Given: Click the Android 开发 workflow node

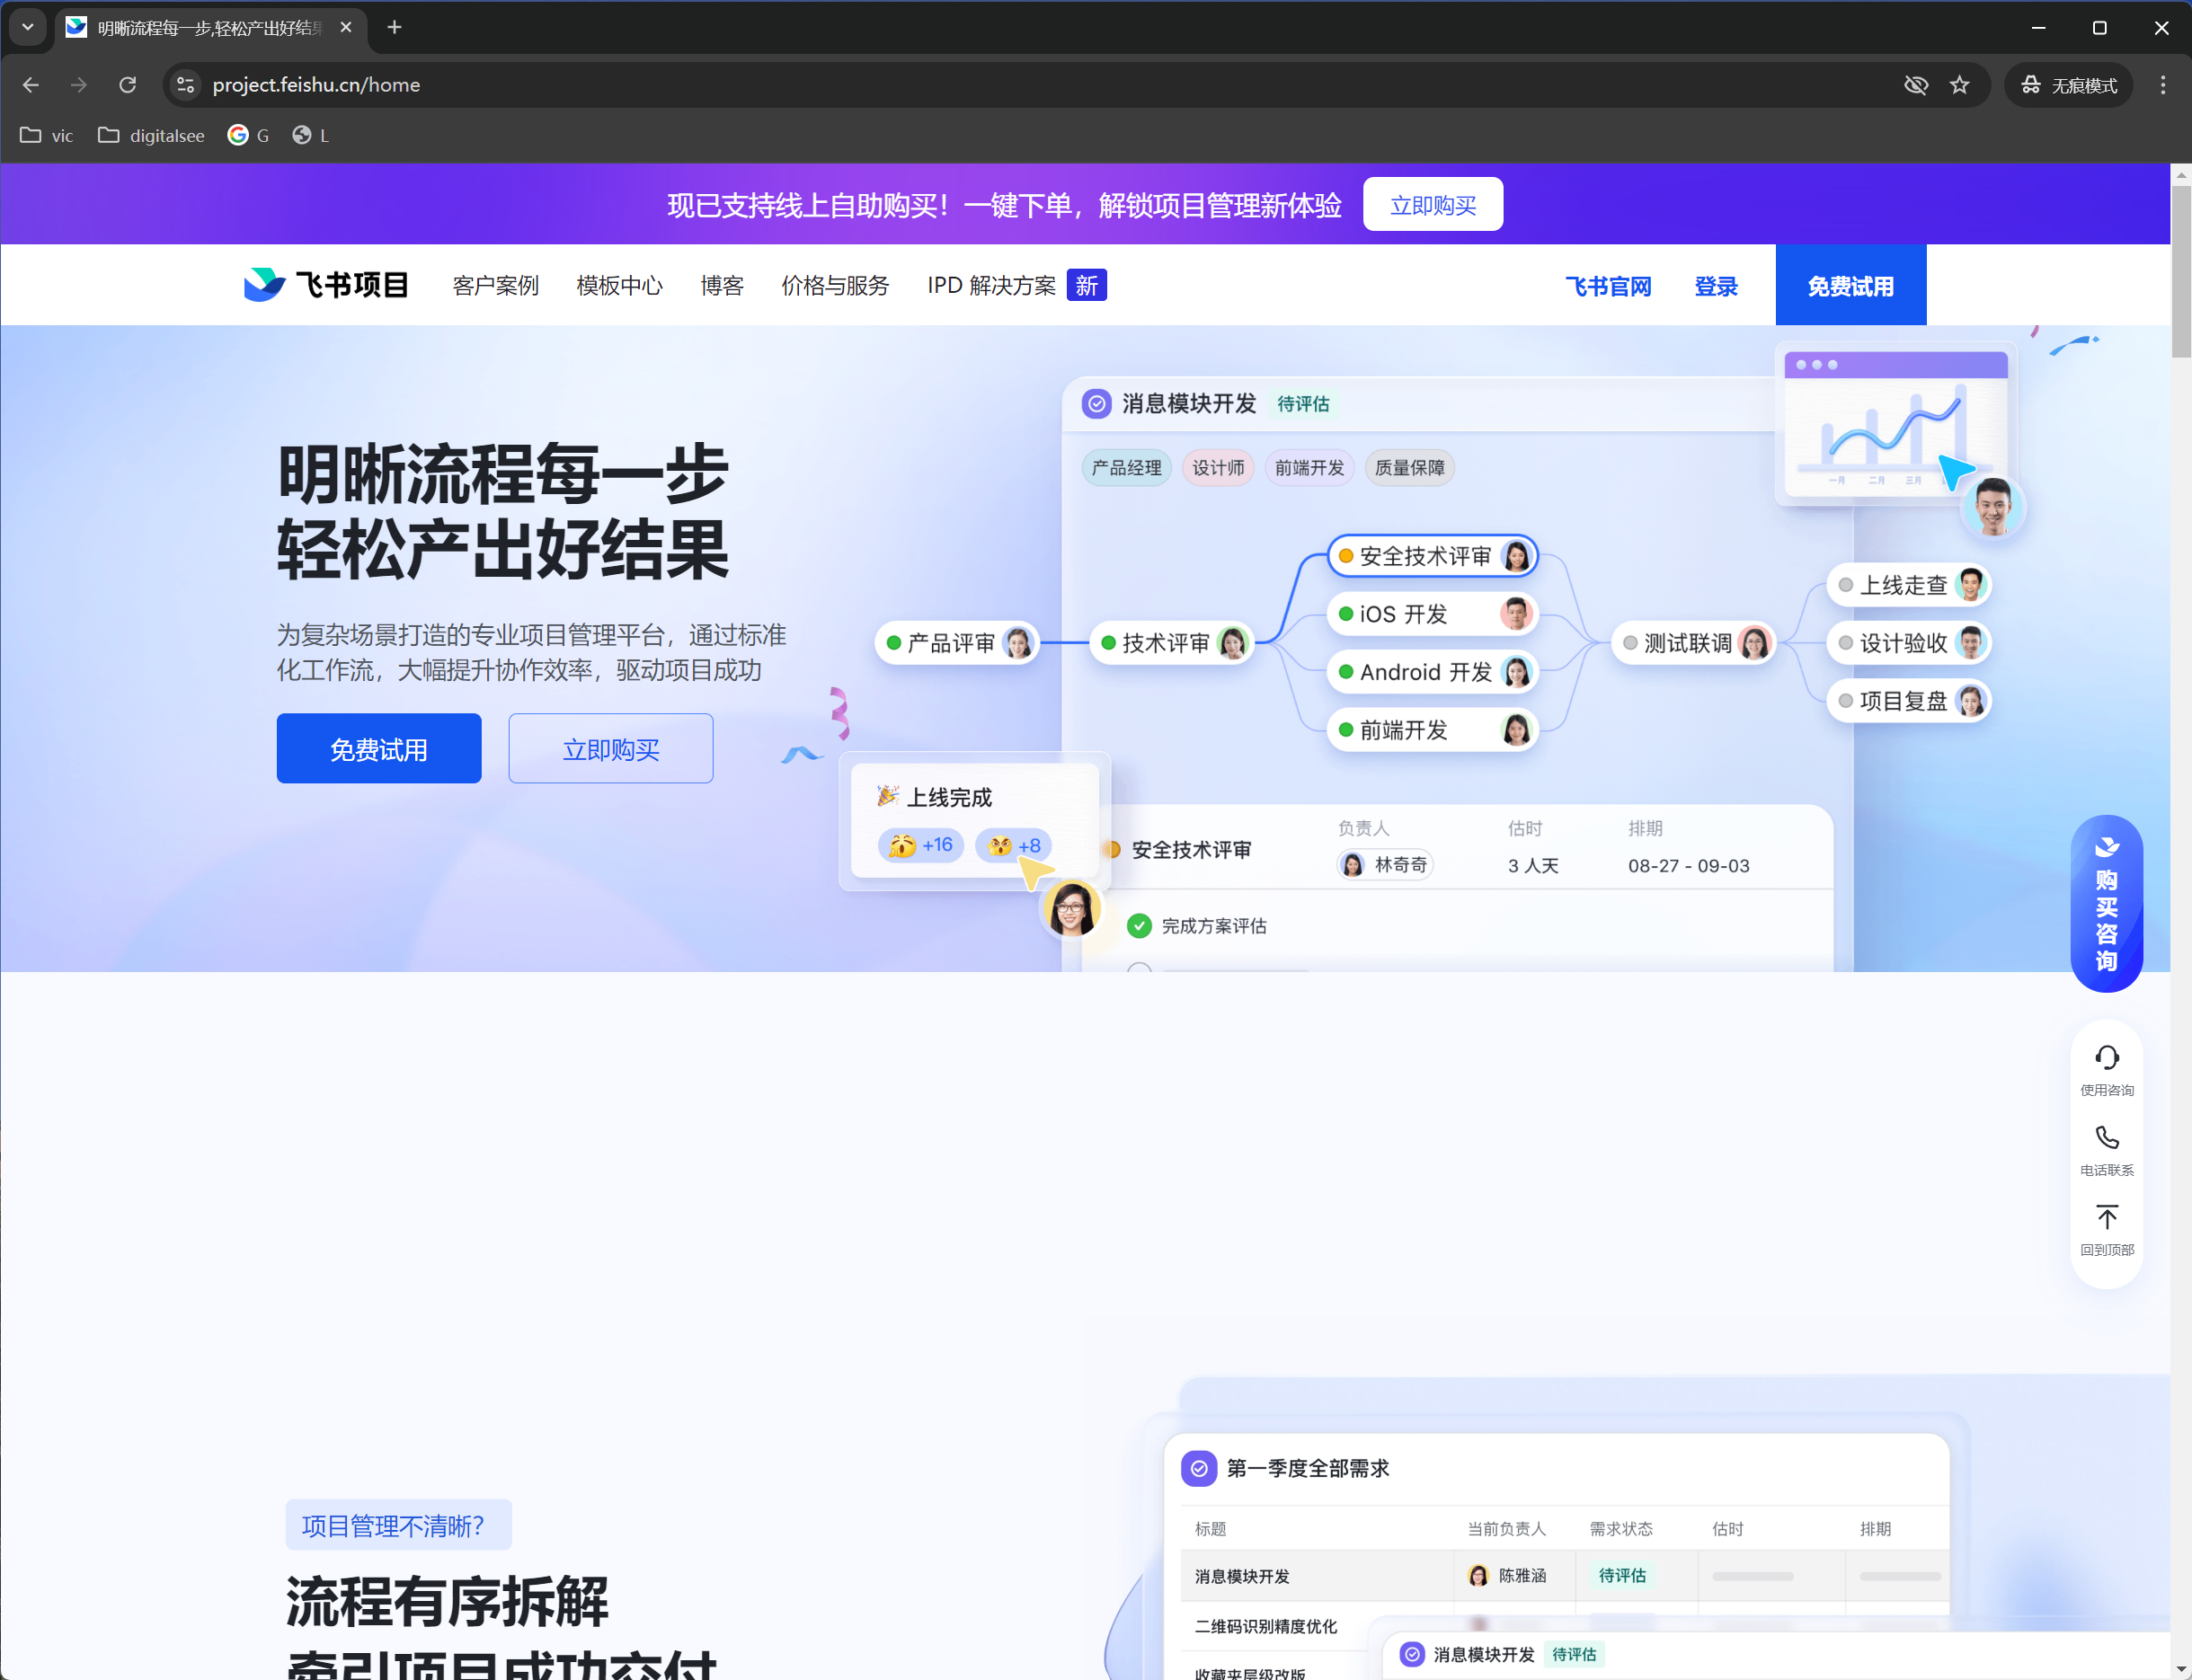Looking at the screenshot, I should (x=1432, y=671).
